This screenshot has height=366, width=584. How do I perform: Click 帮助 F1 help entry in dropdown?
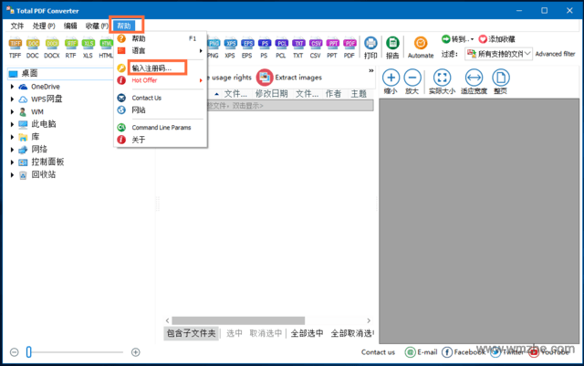pyautogui.click(x=161, y=38)
